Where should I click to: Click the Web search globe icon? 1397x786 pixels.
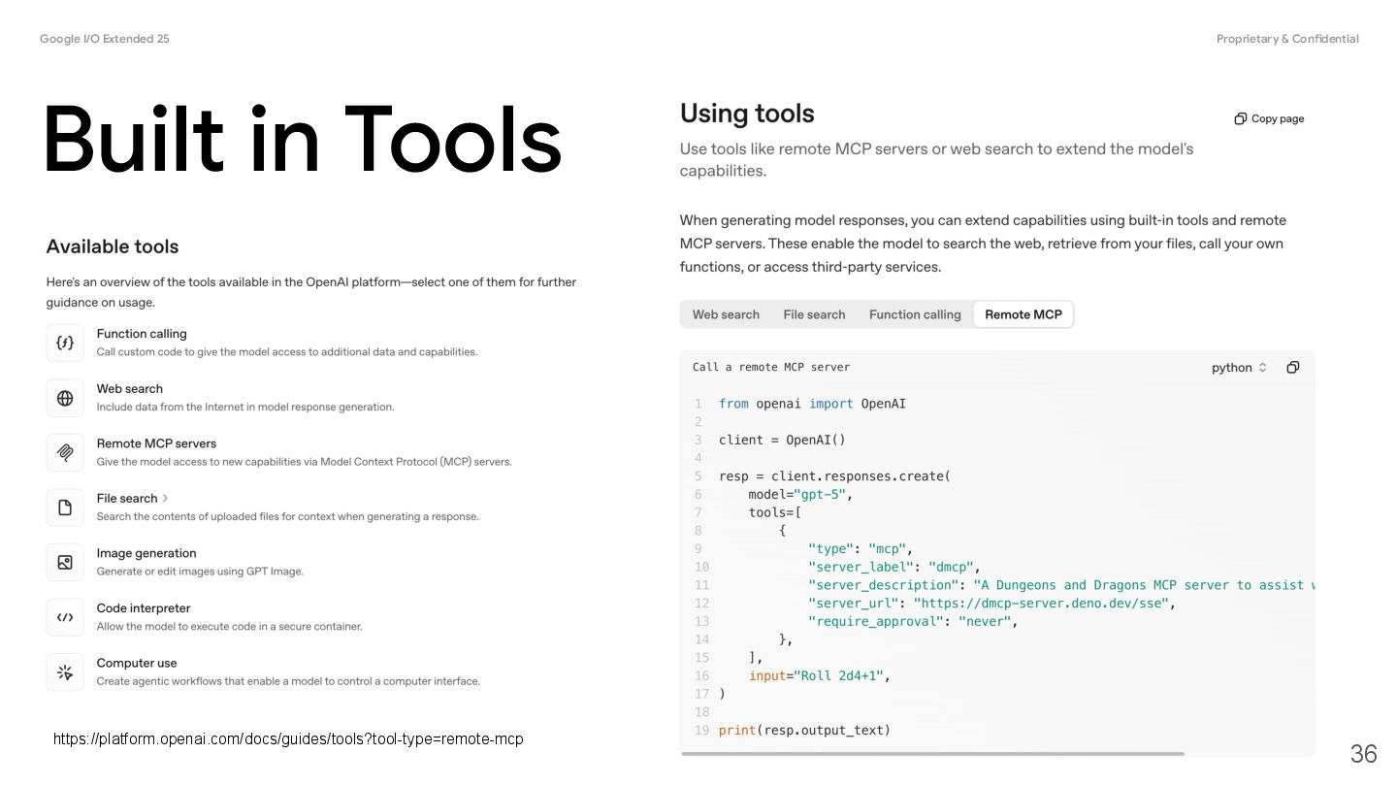[x=65, y=398]
